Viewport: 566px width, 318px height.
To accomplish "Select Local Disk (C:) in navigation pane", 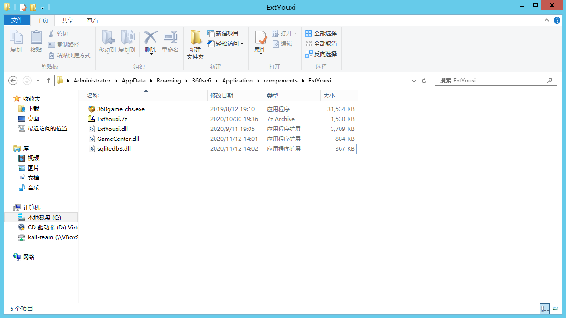I will tap(41, 218).
